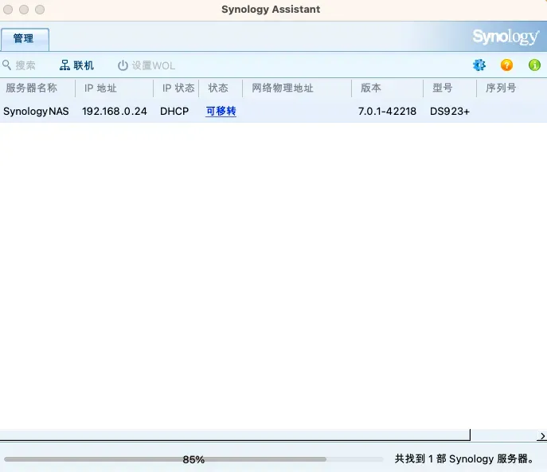The width and height of the screenshot is (547, 472).
Task: Click the 共找到 1 部 Synology 服务器 status text
Action: pyautogui.click(x=464, y=458)
